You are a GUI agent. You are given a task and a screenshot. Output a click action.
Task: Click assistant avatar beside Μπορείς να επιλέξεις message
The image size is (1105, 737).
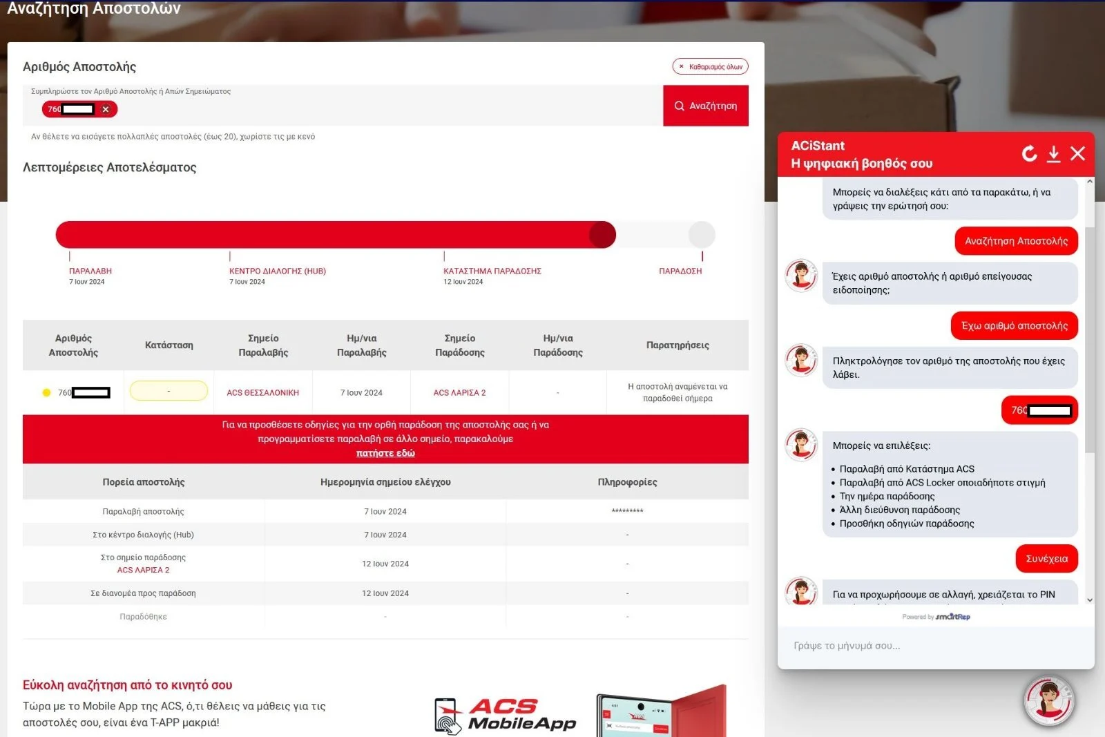pyautogui.click(x=801, y=444)
